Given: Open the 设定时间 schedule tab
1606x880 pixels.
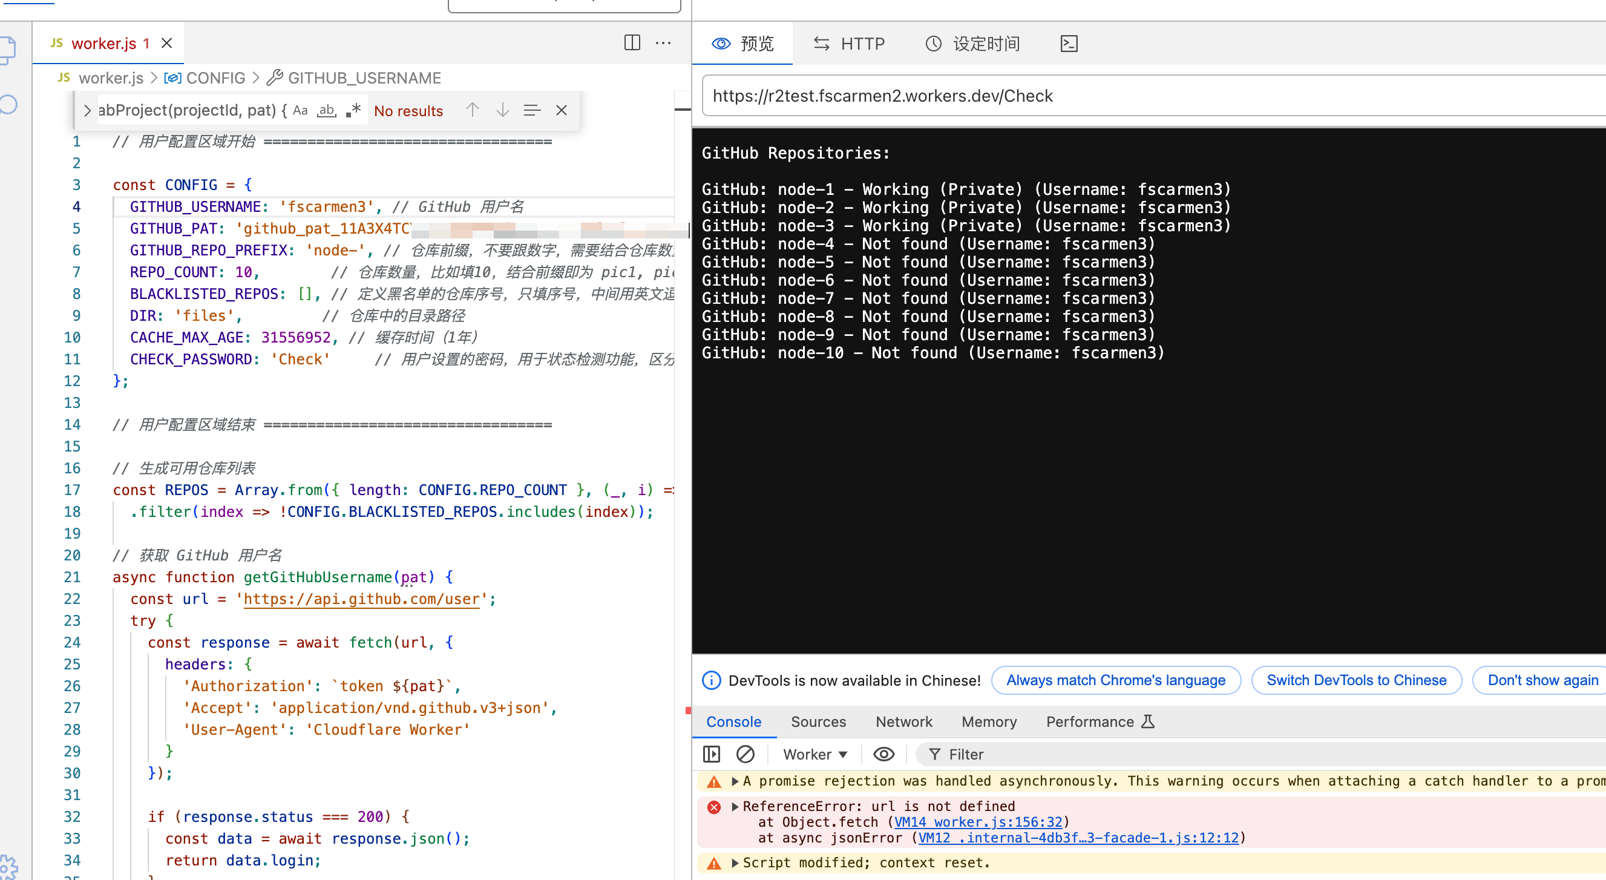Looking at the screenshot, I should [x=972, y=43].
